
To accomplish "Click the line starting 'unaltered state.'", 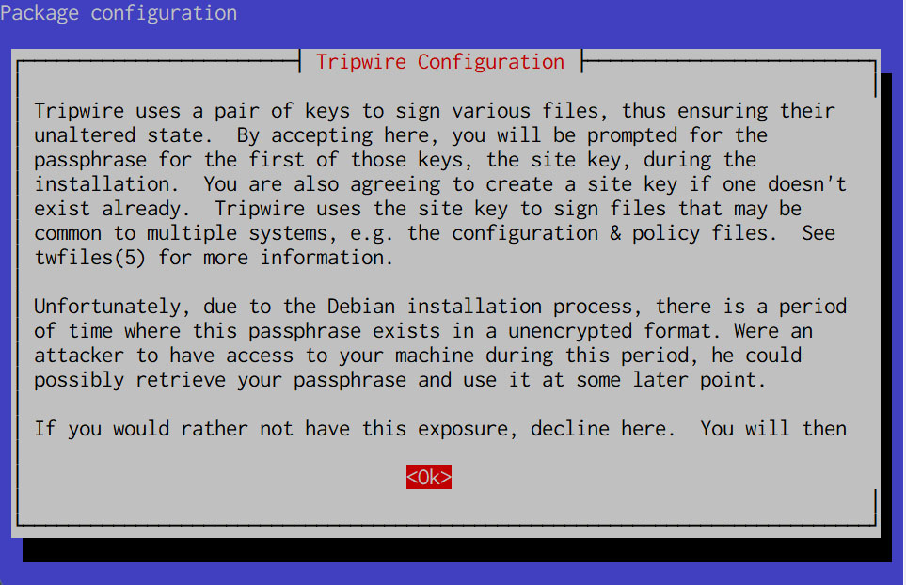I will (x=401, y=135).
